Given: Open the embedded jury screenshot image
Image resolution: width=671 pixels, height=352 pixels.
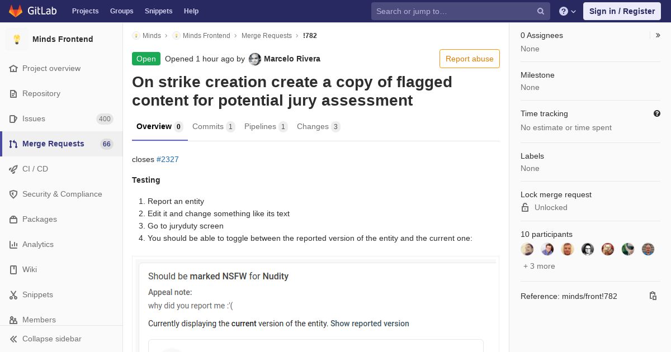Looking at the screenshot, I should point(315,305).
